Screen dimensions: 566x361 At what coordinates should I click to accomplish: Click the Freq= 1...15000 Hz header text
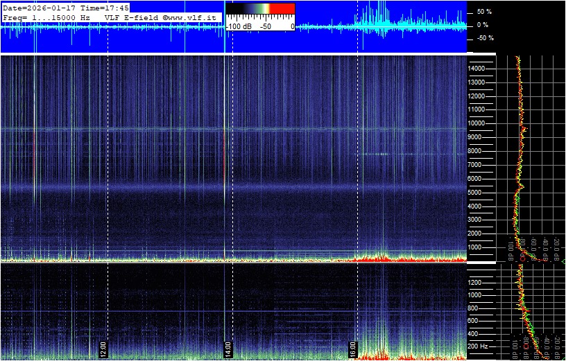[46, 17]
